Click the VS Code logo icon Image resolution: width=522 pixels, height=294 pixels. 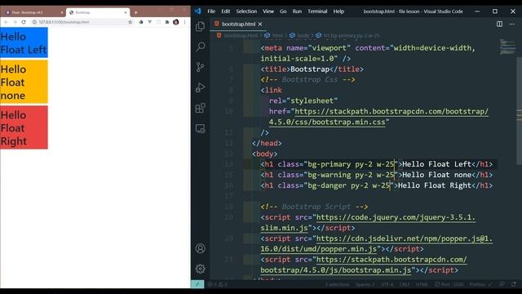tap(197, 11)
